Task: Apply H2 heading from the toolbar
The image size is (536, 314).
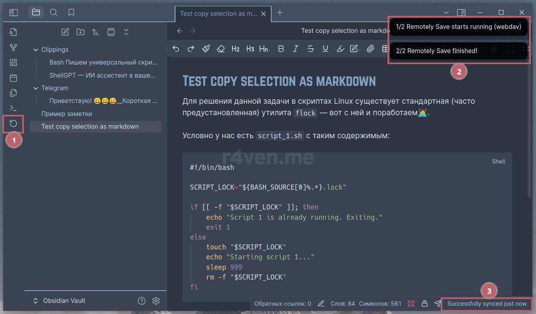Action: click(x=235, y=49)
